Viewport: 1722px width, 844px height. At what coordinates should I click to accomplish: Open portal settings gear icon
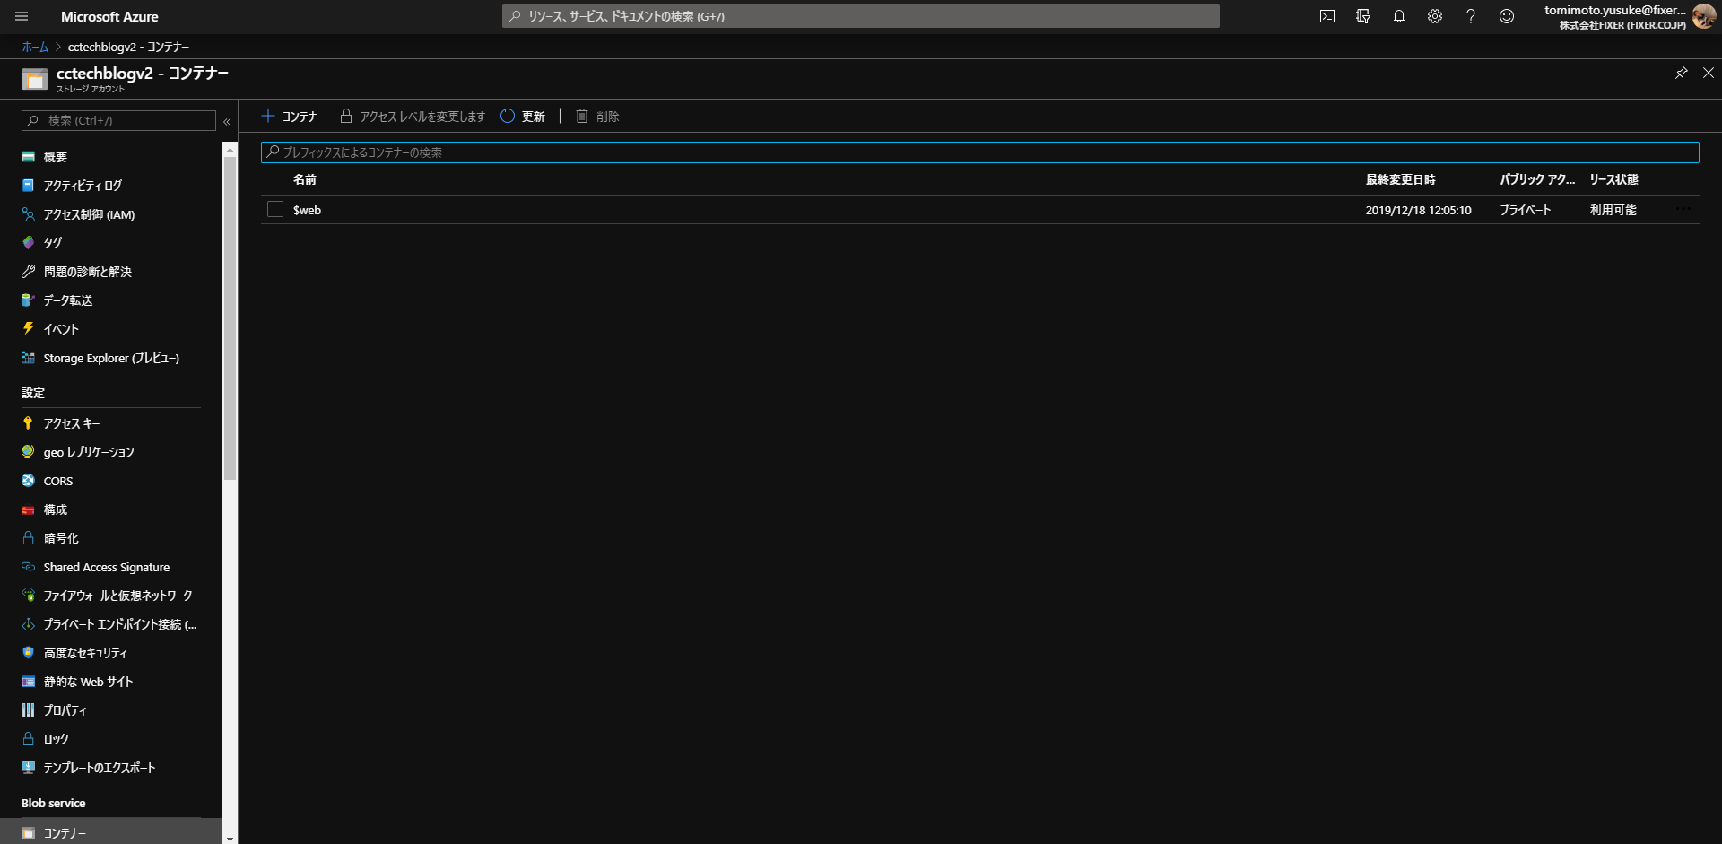point(1435,16)
